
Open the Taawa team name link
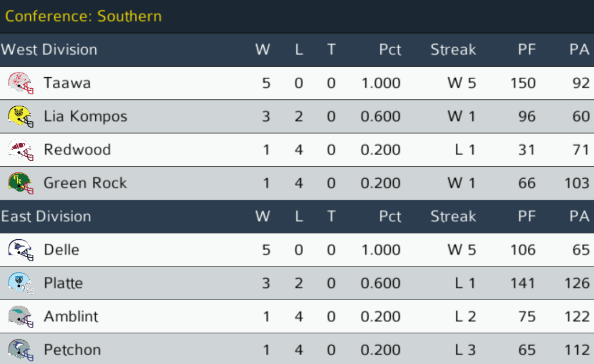(x=67, y=83)
